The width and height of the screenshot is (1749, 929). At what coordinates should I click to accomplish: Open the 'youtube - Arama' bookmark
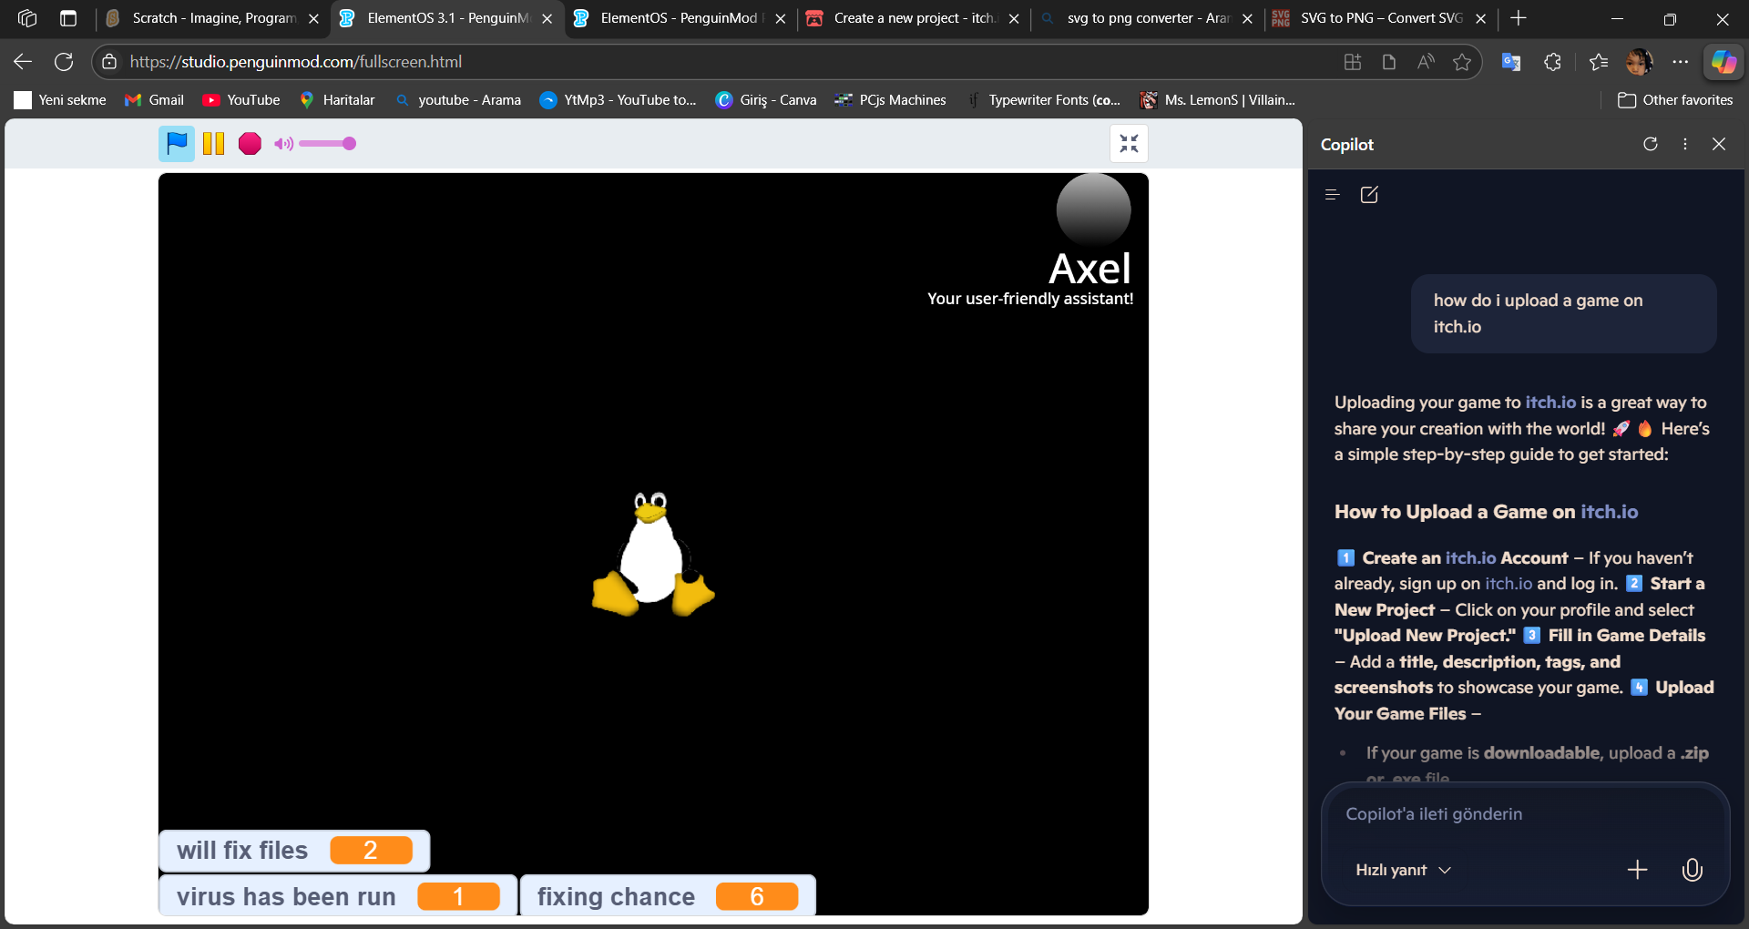pyautogui.click(x=458, y=100)
